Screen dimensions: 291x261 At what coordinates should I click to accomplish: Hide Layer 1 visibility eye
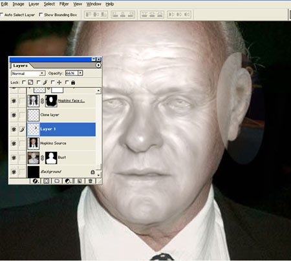(14, 129)
